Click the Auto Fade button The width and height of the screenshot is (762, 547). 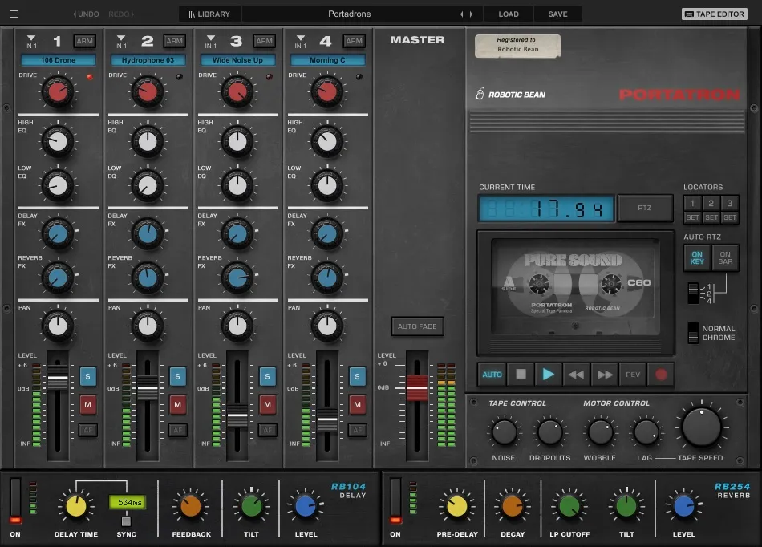(417, 326)
